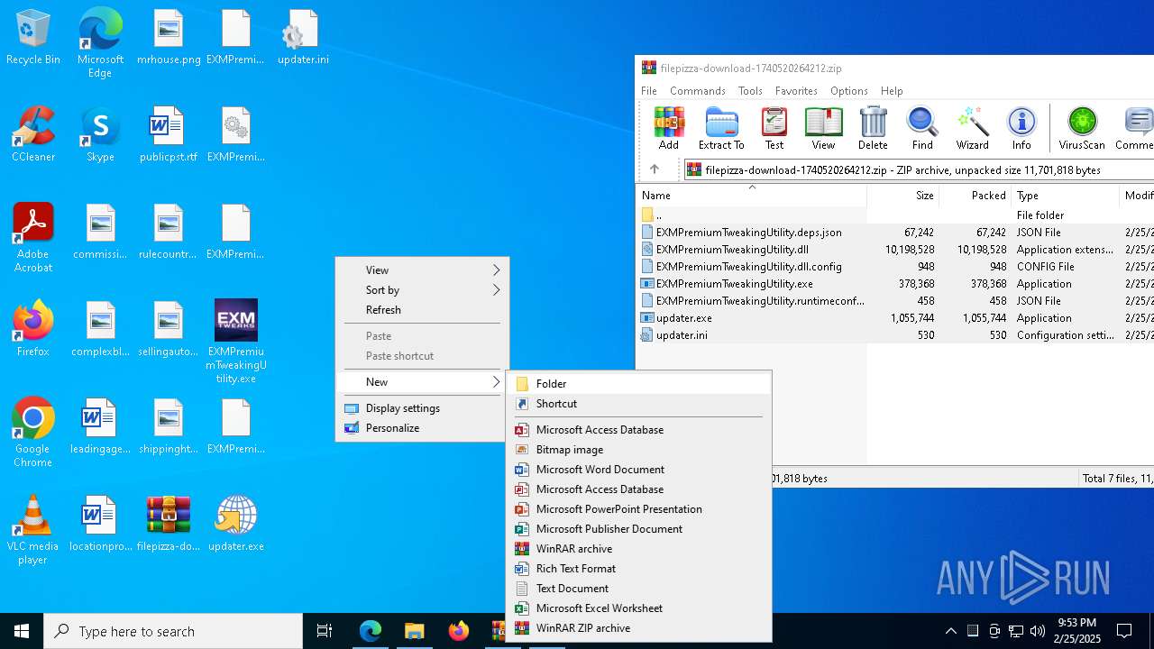
Task: Open the Options menu in WinRAR
Action: (x=849, y=91)
